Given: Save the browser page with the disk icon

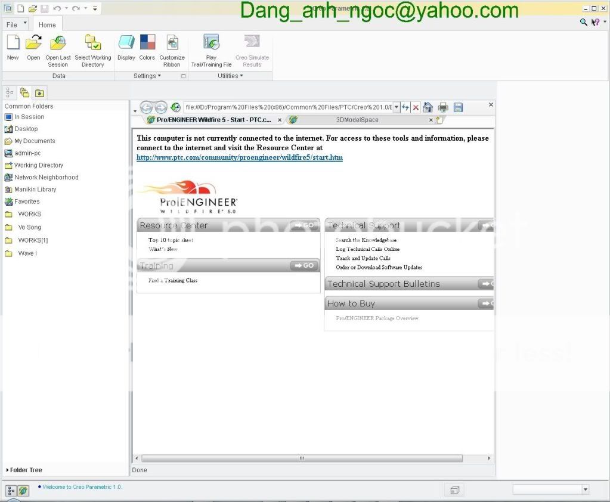Looking at the screenshot, I should click(459, 107).
